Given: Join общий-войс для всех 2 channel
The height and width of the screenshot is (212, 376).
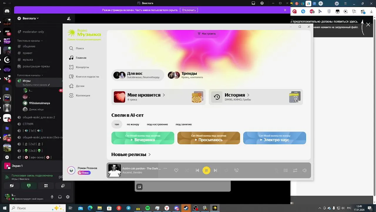Looking at the screenshot, I should pyautogui.click(x=39, y=117).
